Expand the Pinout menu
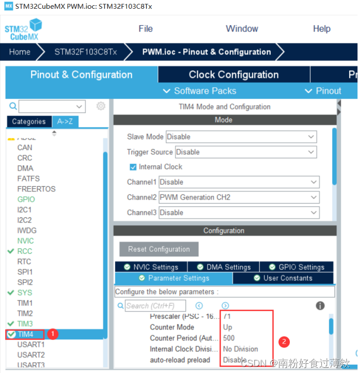 tap(323, 91)
